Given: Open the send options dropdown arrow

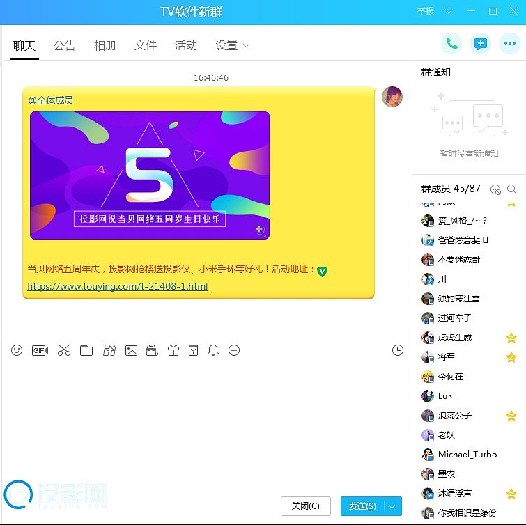Looking at the screenshot, I should (392, 506).
